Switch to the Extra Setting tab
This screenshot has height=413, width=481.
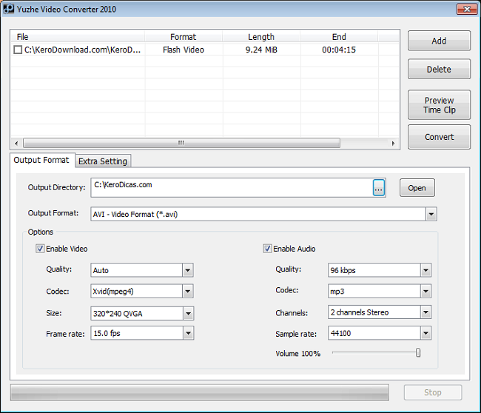point(103,161)
